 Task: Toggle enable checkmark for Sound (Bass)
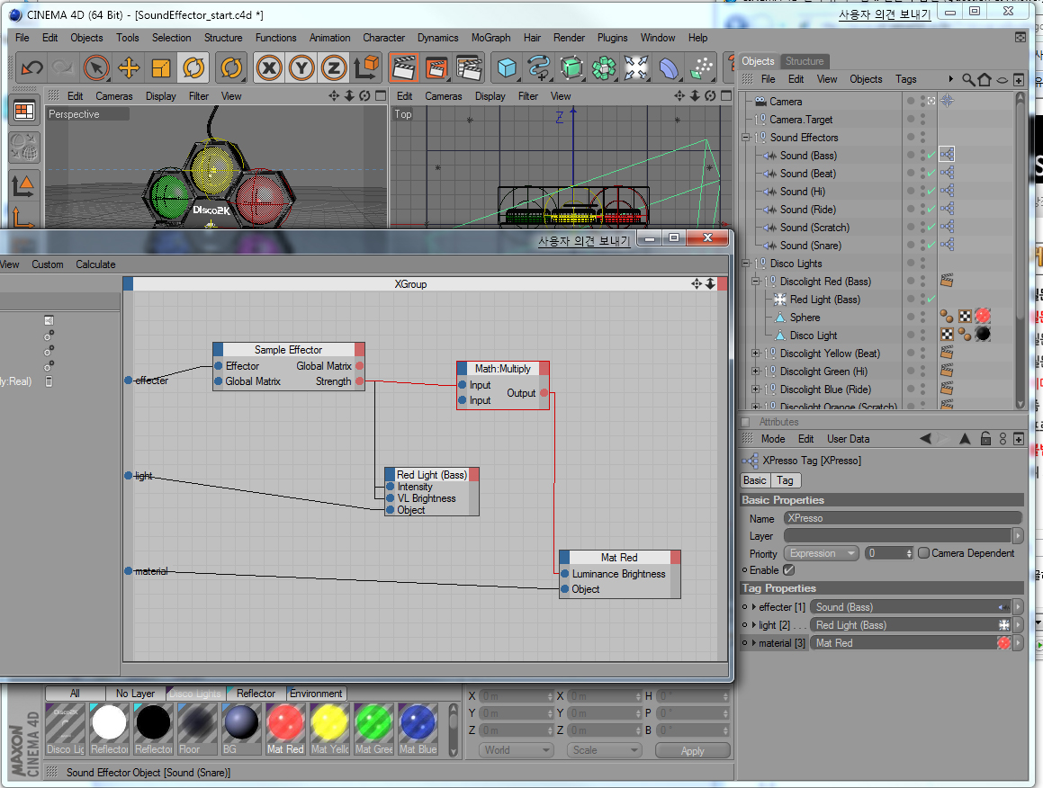[x=932, y=156]
